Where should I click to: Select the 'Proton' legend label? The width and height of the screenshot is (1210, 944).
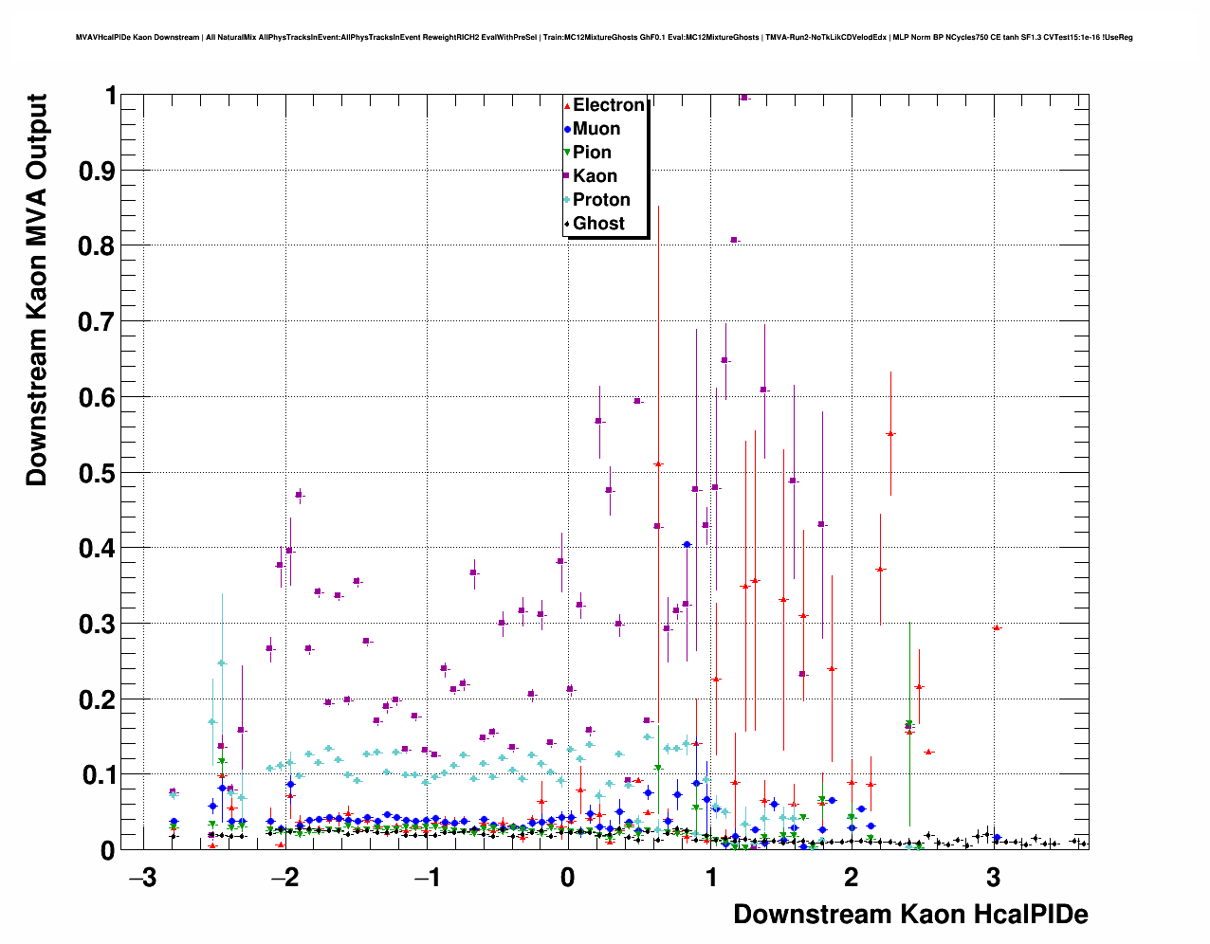(601, 200)
